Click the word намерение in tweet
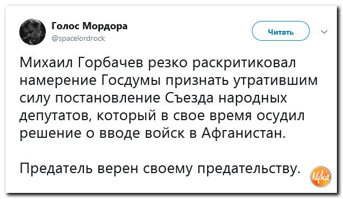Image resolution: width=343 pixels, height=199 pixels. pos(58,81)
